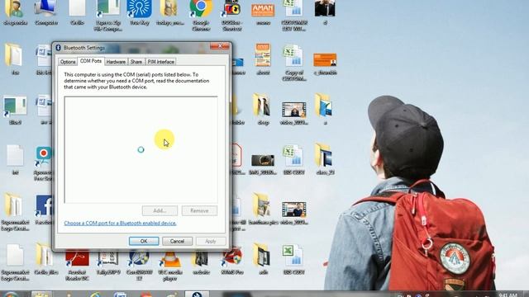Screen dimensions: 529x297
Task: Follow the 'Choose a COM port' help link
Action: tap(120, 223)
